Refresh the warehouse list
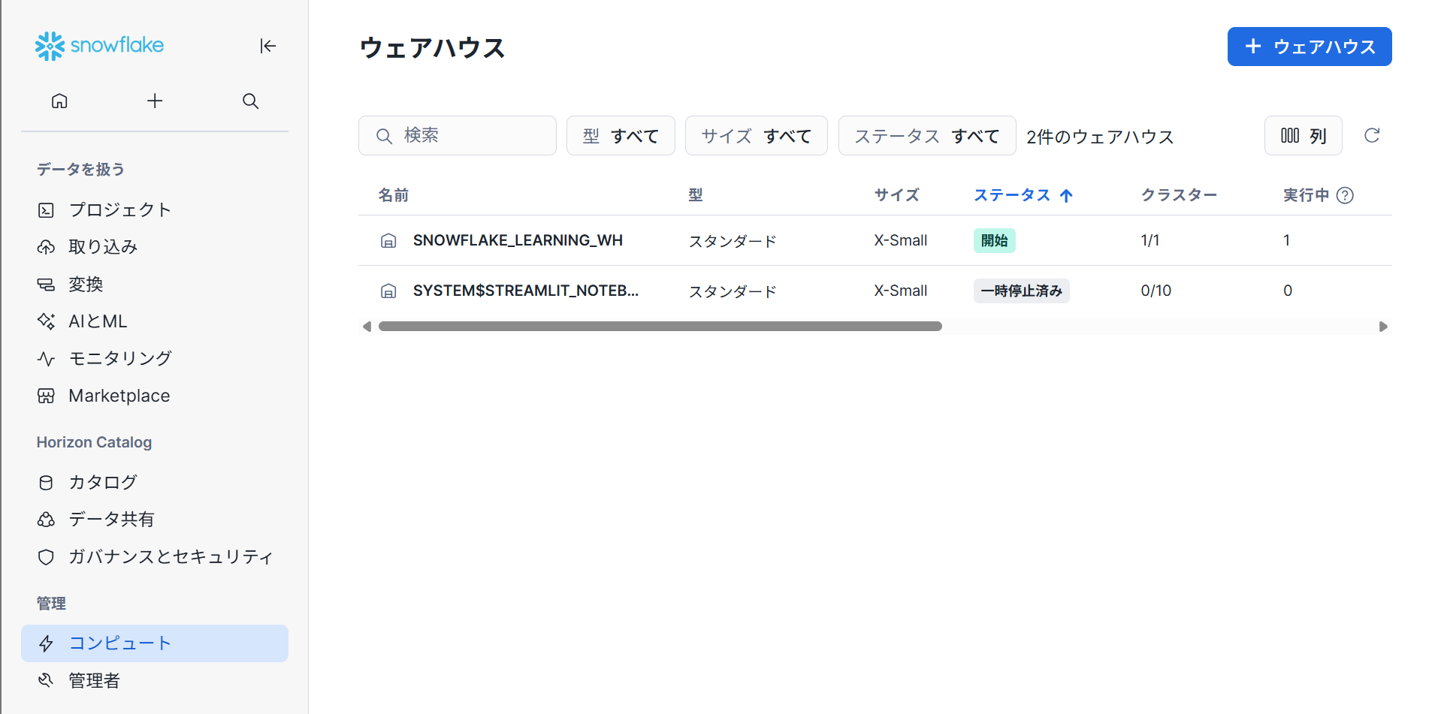 1372,135
